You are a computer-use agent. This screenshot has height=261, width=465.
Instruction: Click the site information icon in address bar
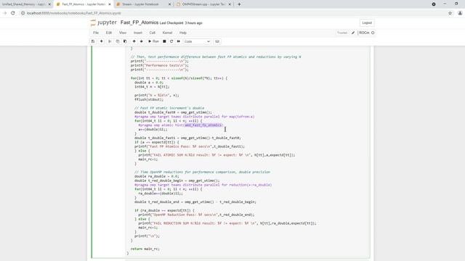23,13
